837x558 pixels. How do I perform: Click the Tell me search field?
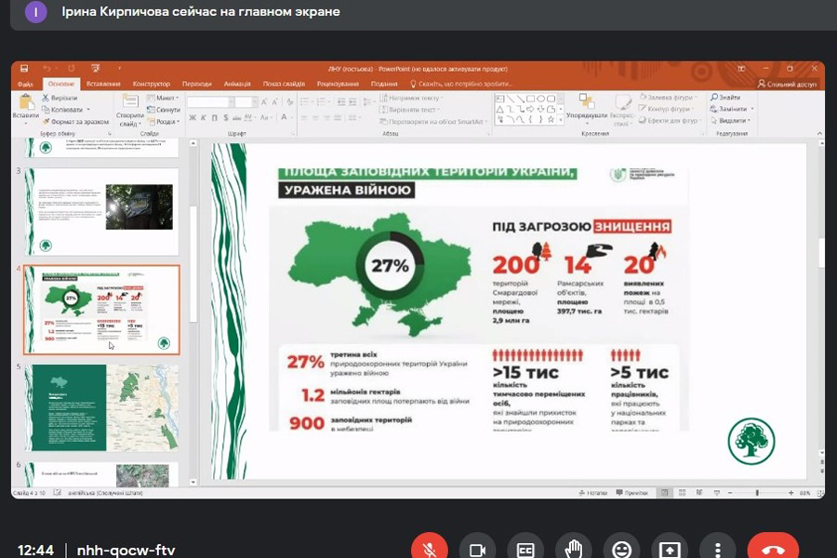(460, 84)
